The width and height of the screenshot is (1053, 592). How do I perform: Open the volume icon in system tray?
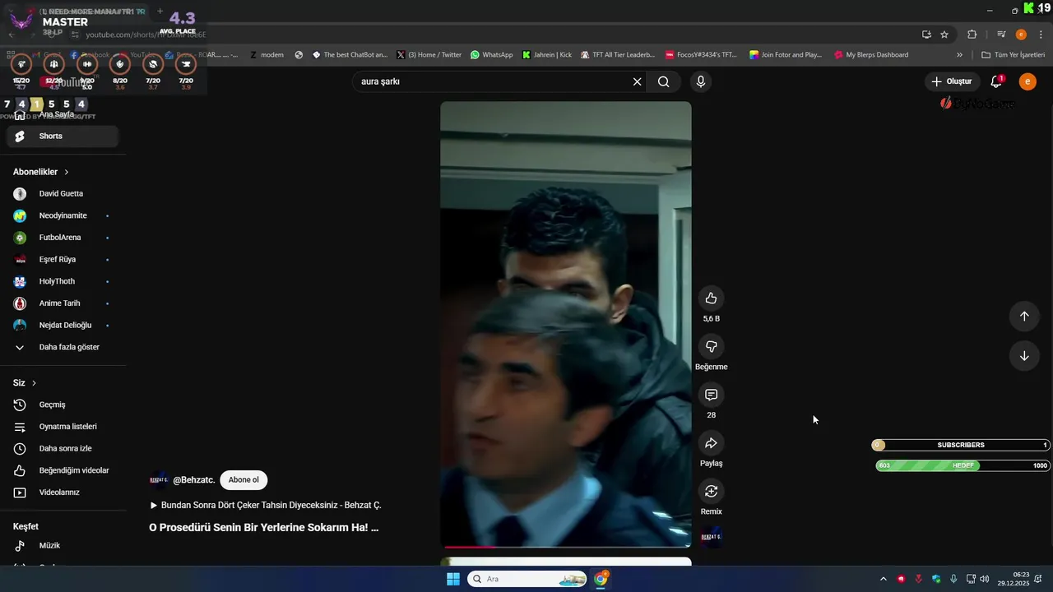(x=985, y=579)
